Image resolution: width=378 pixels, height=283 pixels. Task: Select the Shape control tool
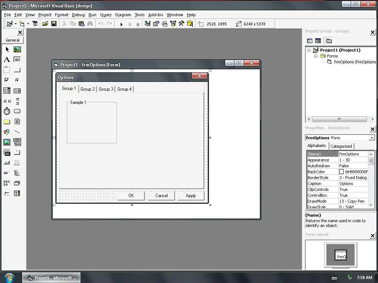coord(7,132)
